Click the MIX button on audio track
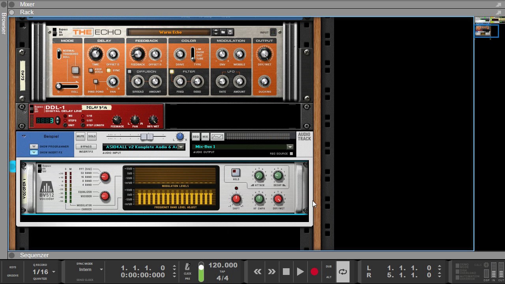The width and height of the screenshot is (505, 284). click(x=205, y=137)
